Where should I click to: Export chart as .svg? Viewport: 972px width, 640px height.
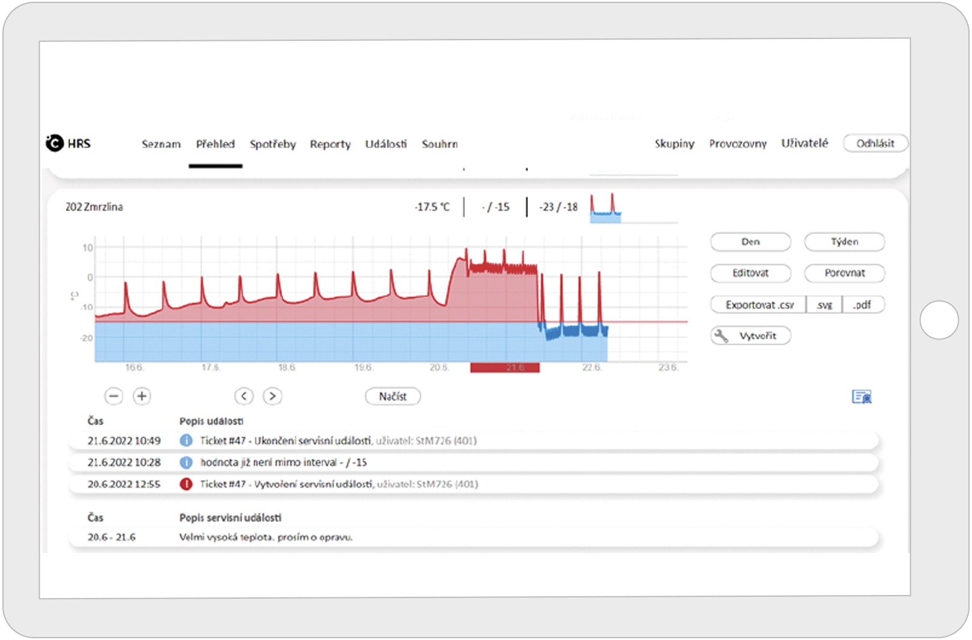[x=824, y=305]
